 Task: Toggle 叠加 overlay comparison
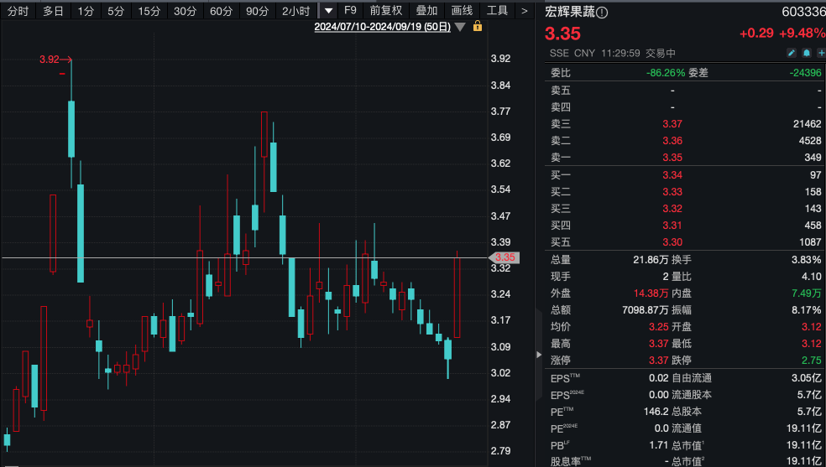[426, 11]
